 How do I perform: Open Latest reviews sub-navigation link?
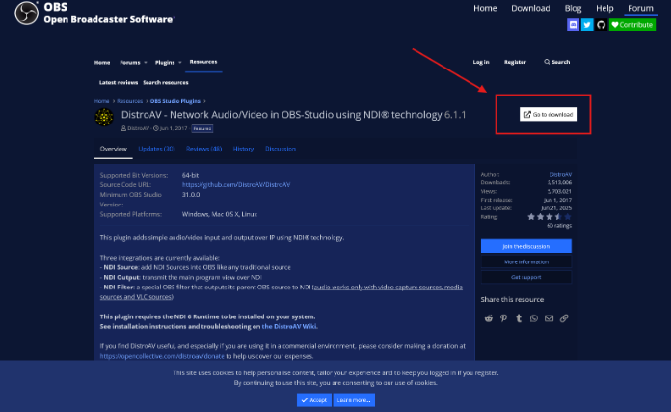tap(119, 82)
